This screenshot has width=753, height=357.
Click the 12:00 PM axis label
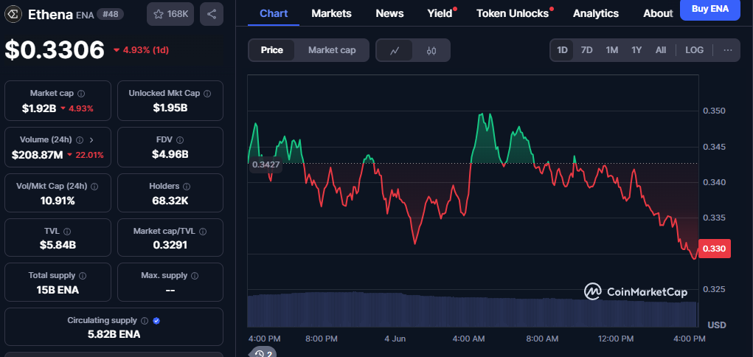(x=616, y=339)
